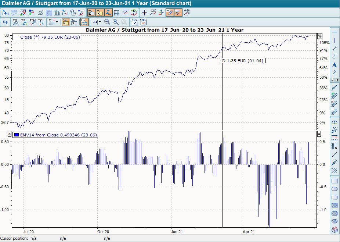The width and height of the screenshot is (340, 242).
Task: Select the crosshair tool on the toolbar
Action: [x=144, y=12]
